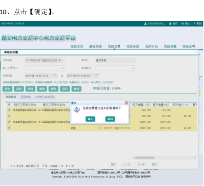Image resolution: width=204 pixels, height=186 pixels.
Task: Open help via the question mark icon
Action: 194,24
